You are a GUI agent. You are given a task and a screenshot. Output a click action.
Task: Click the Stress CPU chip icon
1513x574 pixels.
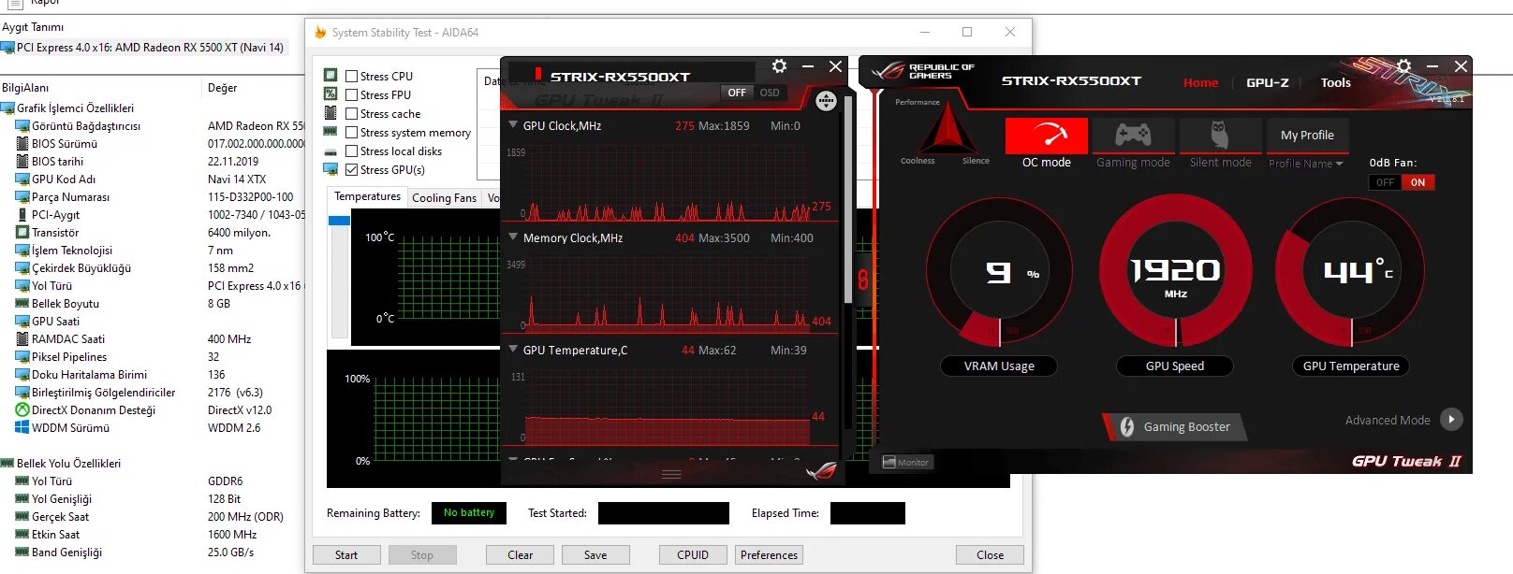[x=331, y=76]
